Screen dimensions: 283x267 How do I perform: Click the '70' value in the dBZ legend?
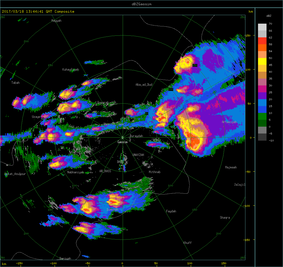tap(270, 24)
